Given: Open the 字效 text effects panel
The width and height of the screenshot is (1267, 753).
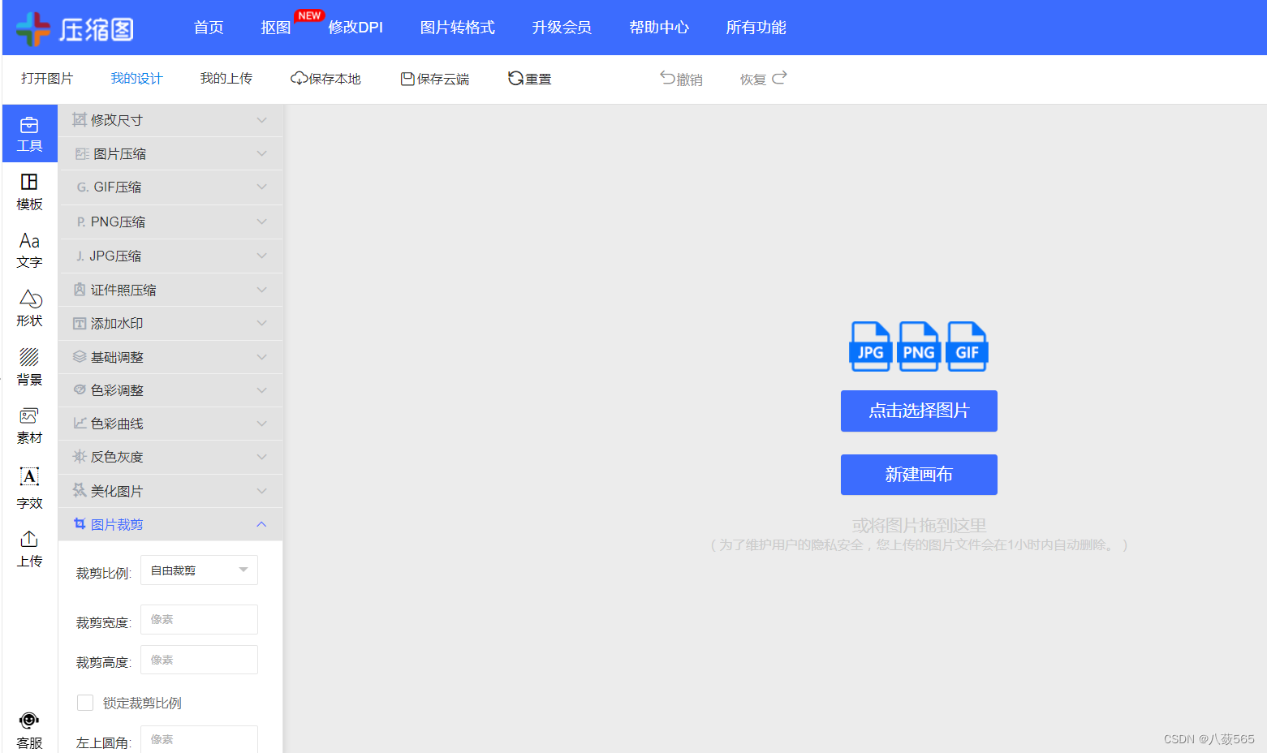Looking at the screenshot, I should point(29,488).
